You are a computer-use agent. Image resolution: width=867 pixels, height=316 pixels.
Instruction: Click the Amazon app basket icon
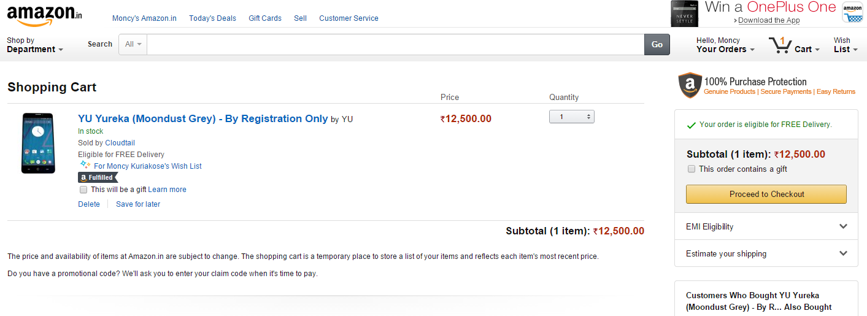click(852, 13)
